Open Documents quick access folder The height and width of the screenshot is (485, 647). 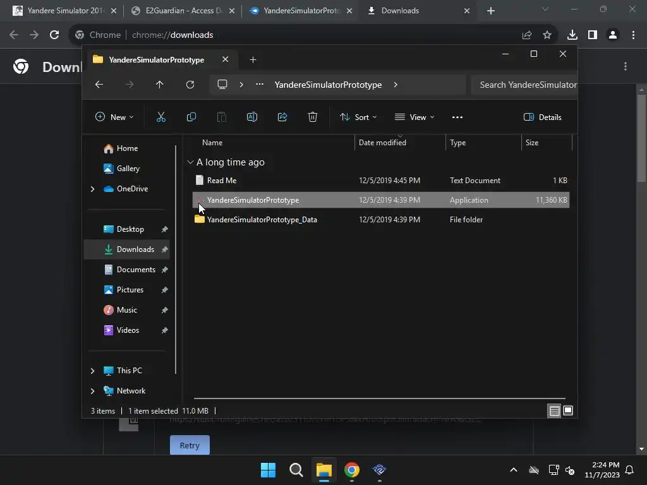pos(136,270)
